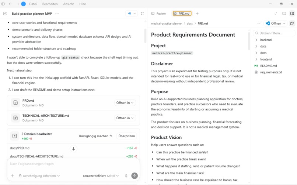297x185 pixels.
Task: Click the PRD.md breadcrumb entry
Action: coord(202,23)
